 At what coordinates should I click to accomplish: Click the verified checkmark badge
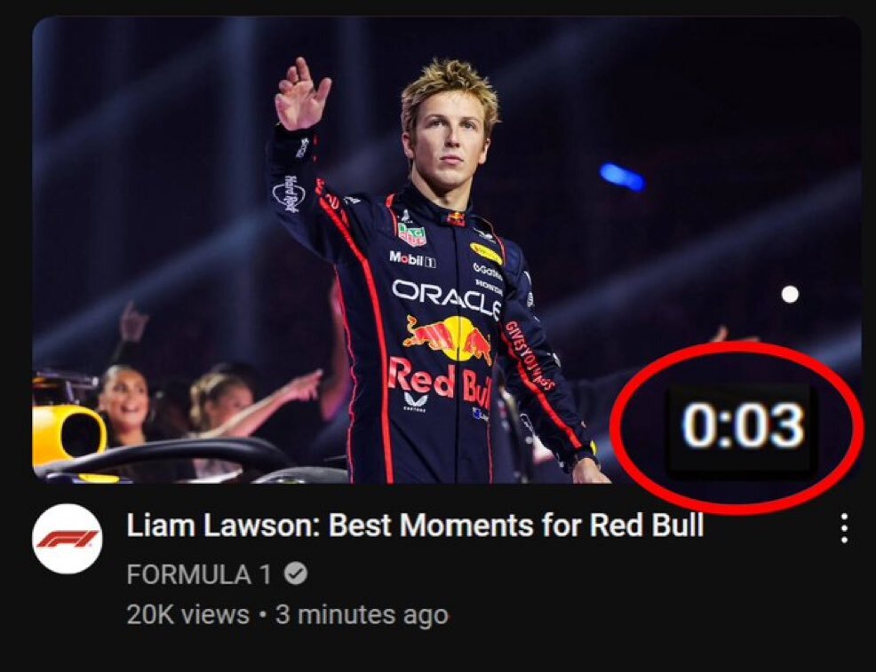click(x=298, y=574)
